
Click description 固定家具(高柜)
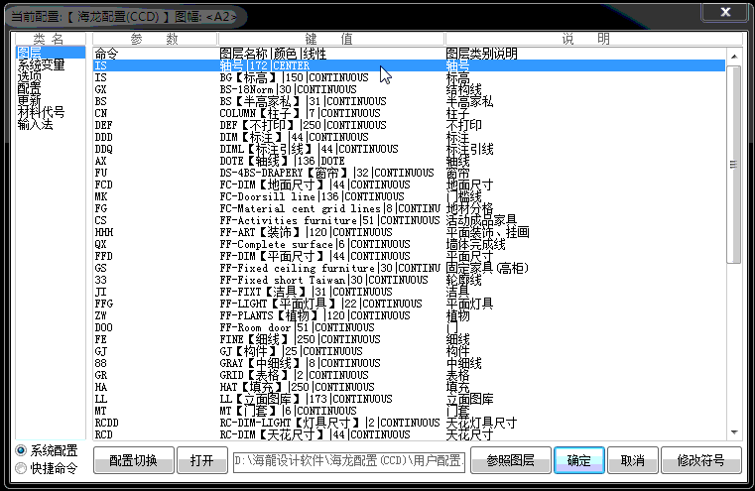[x=487, y=268]
